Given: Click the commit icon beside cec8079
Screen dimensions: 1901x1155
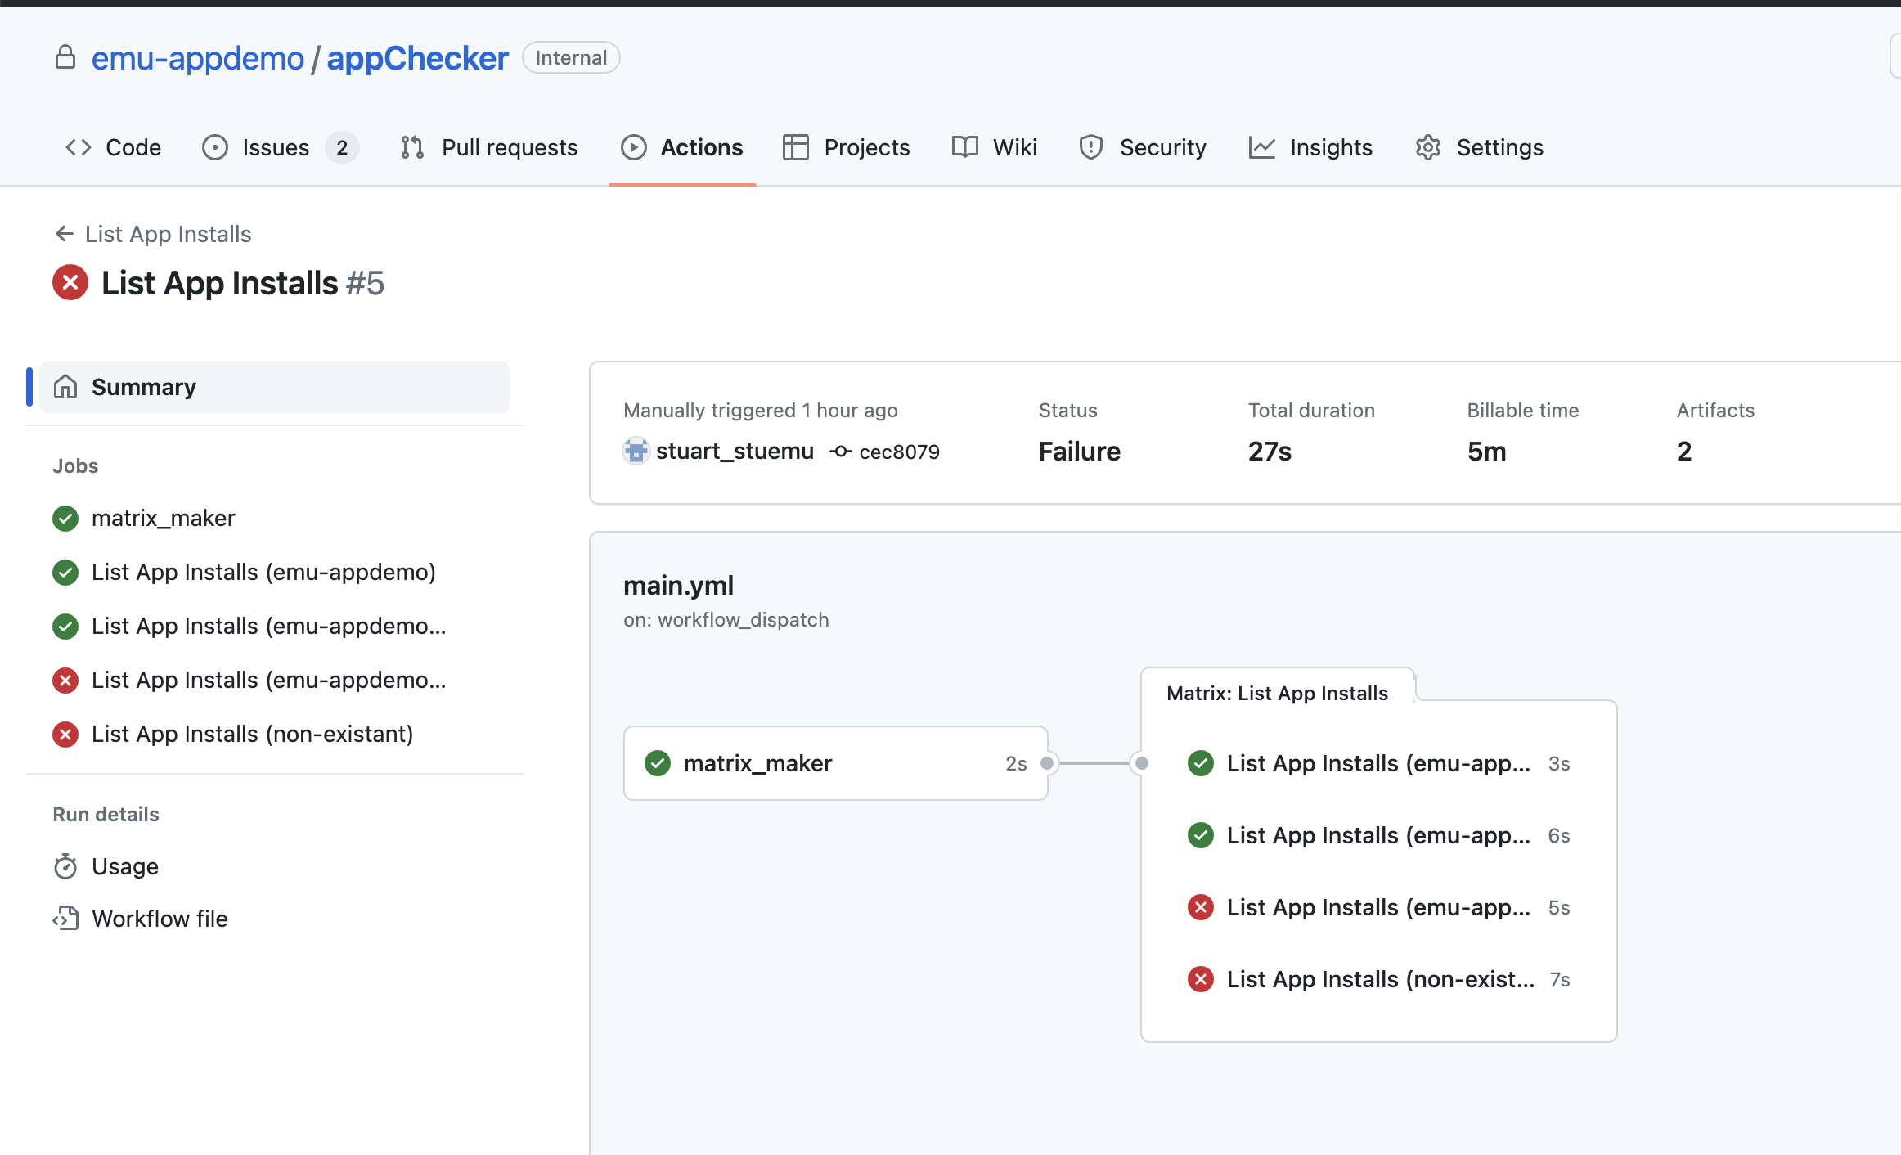Looking at the screenshot, I should [x=840, y=452].
